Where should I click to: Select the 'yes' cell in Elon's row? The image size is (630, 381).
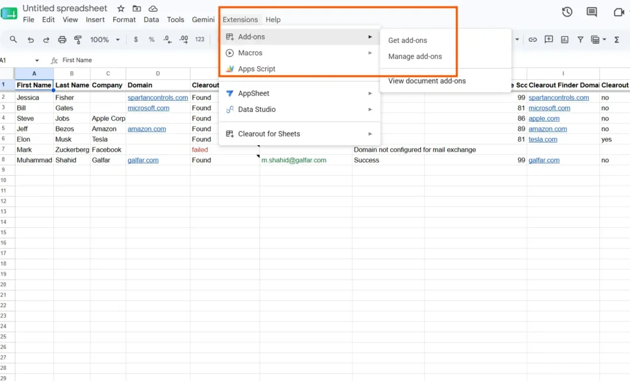[615, 139]
